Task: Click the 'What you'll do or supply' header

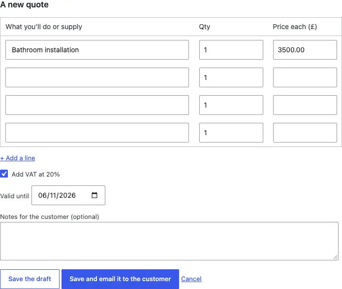Action: pyautogui.click(x=44, y=27)
